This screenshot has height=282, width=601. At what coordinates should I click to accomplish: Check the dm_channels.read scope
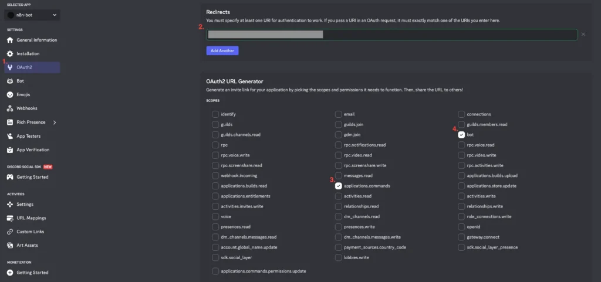click(x=339, y=216)
